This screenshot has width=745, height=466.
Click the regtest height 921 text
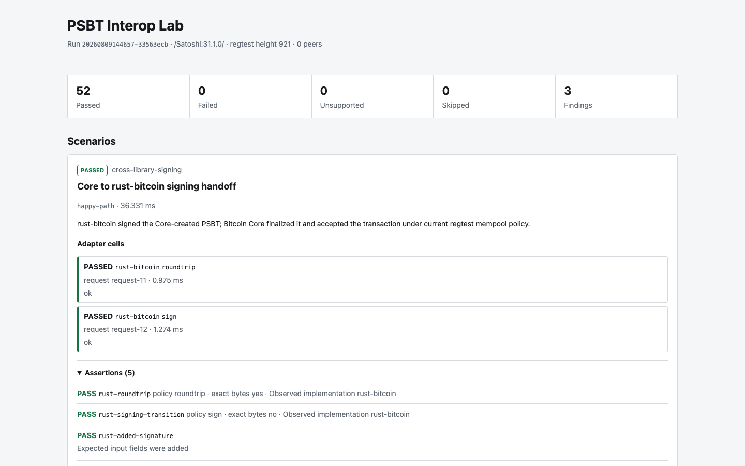(260, 44)
